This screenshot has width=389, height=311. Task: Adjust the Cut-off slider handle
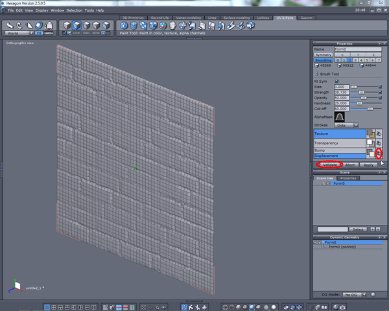370,109
